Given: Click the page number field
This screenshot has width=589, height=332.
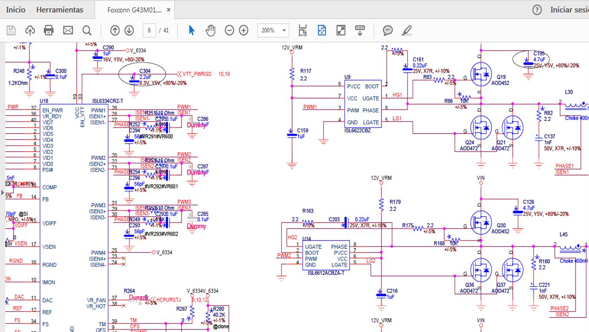Looking at the screenshot, I should (x=149, y=30).
